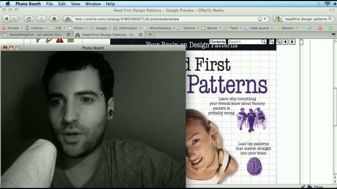Screen dimensions: 337x189
Task: Click the Photo Booth camera preview
Action: click(x=93, y=120)
